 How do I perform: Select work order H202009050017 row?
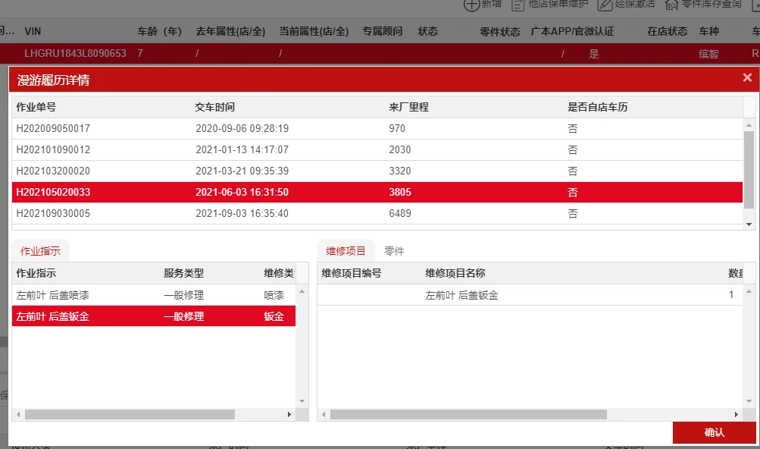pyautogui.click(x=377, y=129)
